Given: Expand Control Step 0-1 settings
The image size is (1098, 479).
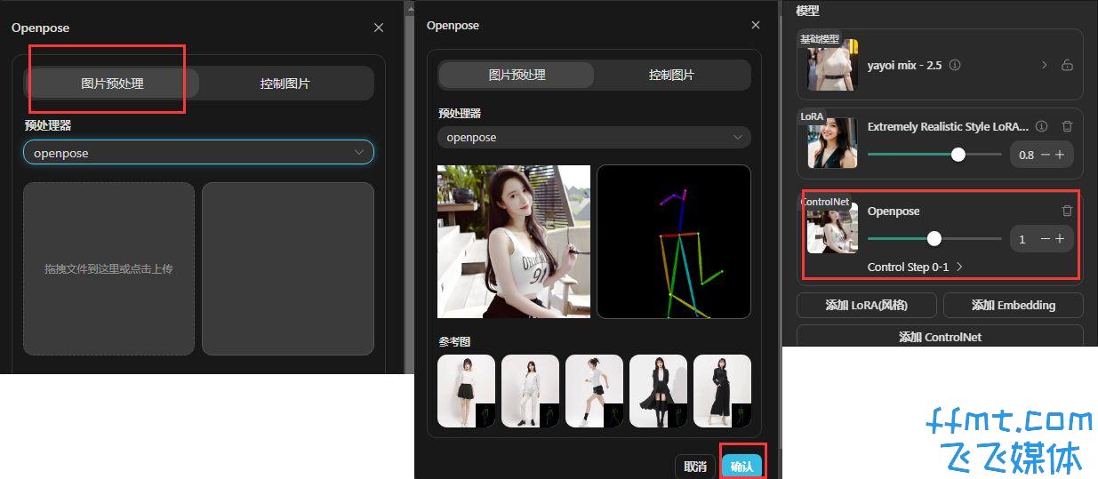Looking at the screenshot, I should pyautogui.click(x=915, y=267).
